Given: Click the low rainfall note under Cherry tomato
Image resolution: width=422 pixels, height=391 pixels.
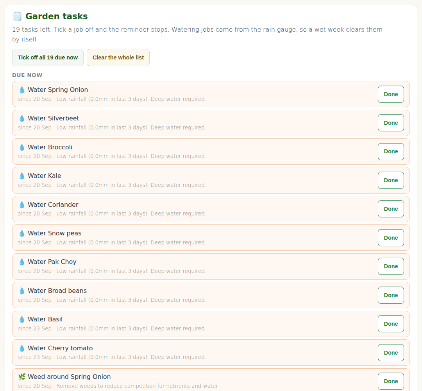Looking at the screenshot, I should point(131,357).
